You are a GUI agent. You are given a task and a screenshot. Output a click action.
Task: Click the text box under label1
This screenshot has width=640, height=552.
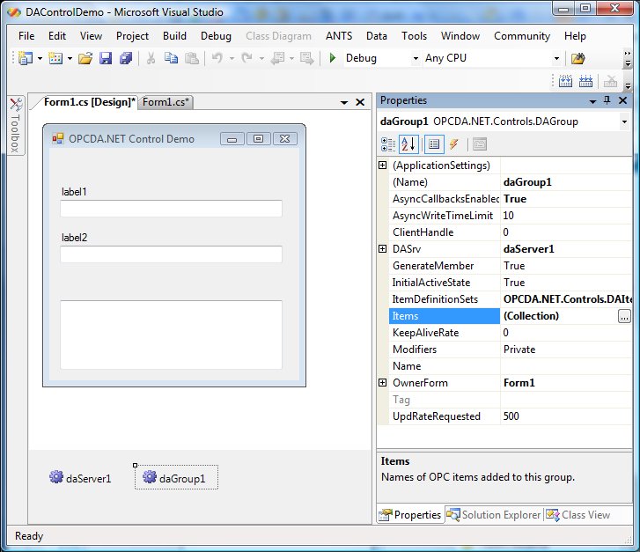pos(171,209)
